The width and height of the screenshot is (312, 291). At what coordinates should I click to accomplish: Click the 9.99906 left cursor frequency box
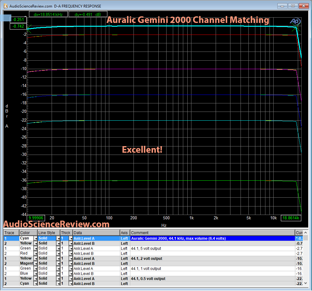tap(36, 218)
